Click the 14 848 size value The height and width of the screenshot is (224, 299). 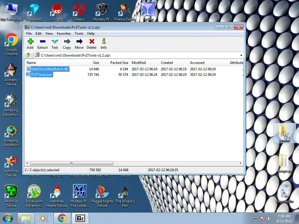coord(94,69)
